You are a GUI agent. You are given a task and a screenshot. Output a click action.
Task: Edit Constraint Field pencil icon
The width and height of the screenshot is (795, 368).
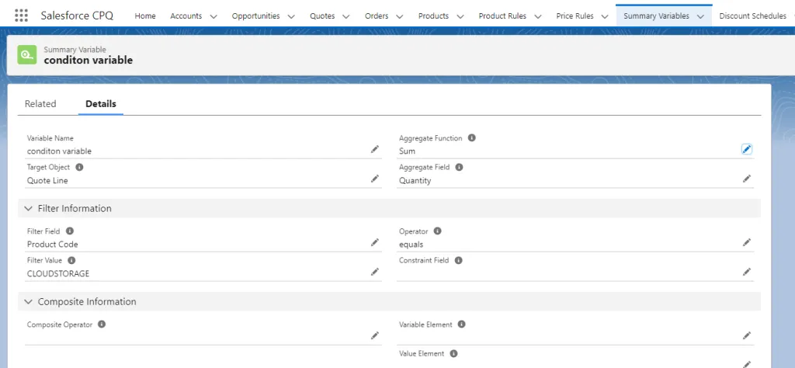(x=747, y=272)
